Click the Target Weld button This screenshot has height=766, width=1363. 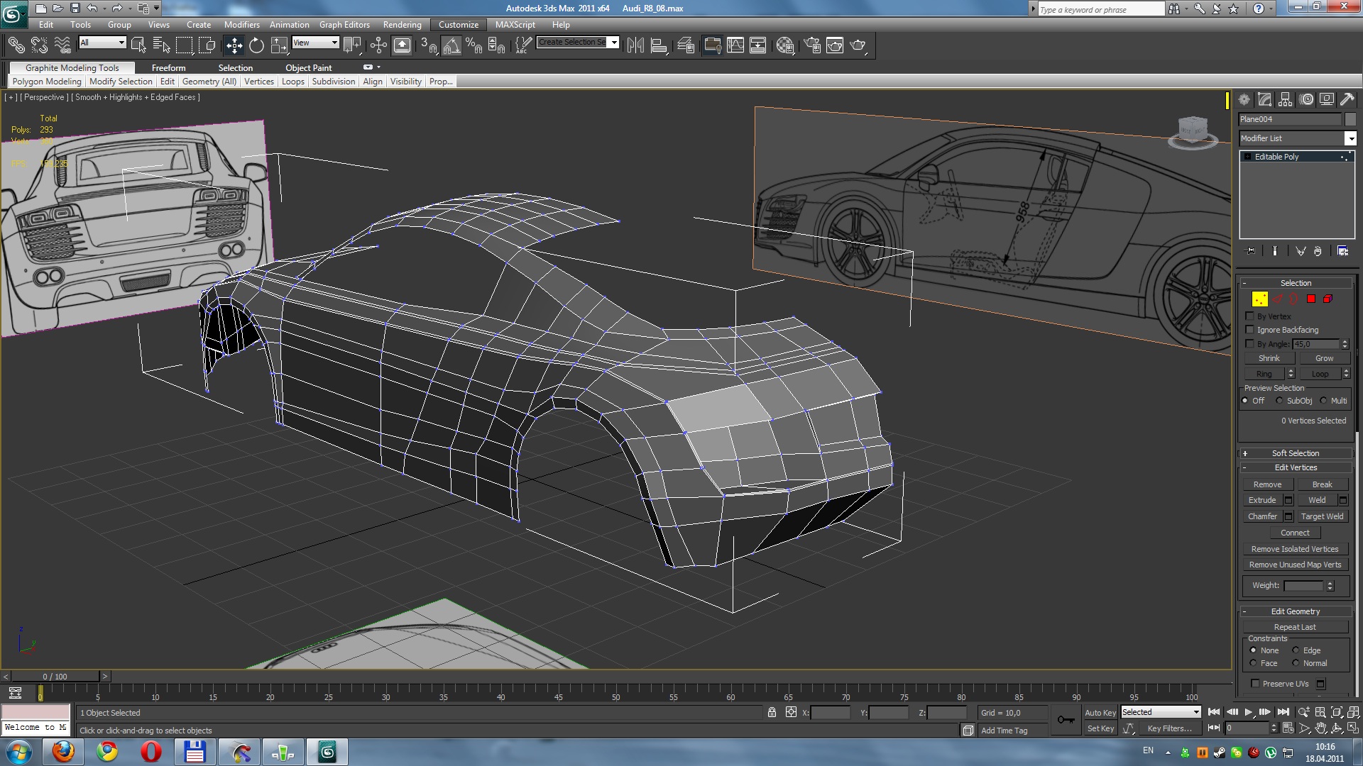1322,516
